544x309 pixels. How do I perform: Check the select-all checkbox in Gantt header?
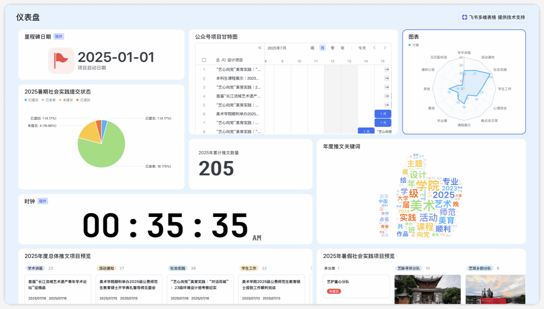(x=204, y=60)
